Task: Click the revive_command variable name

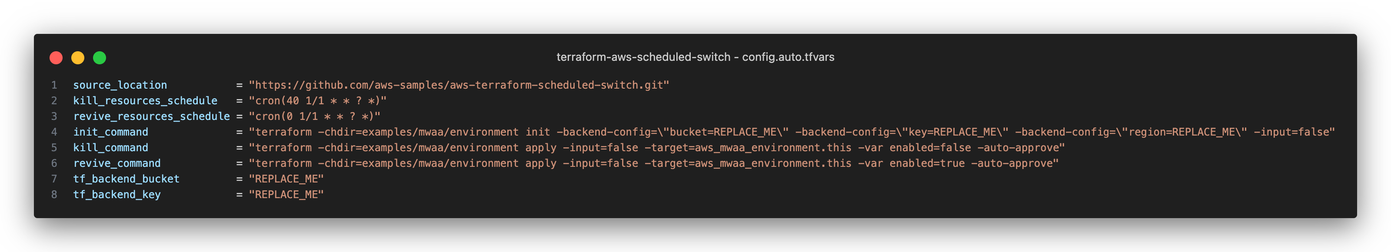Action: [x=116, y=163]
